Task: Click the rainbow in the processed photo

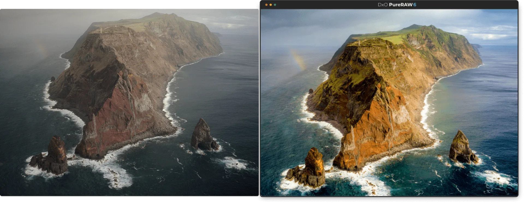Action: point(297,59)
